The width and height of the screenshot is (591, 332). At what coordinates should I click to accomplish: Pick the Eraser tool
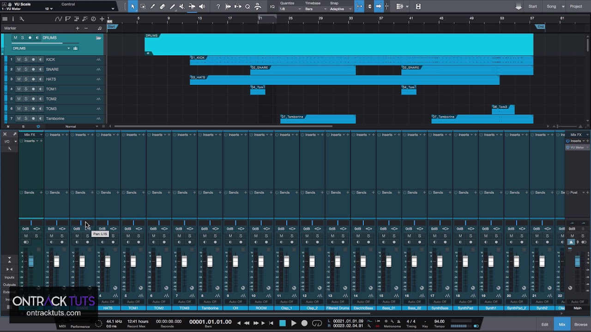point(163,6)
